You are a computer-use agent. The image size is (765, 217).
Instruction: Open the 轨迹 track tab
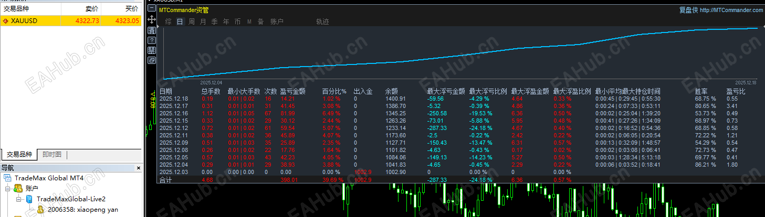point(323,21)
